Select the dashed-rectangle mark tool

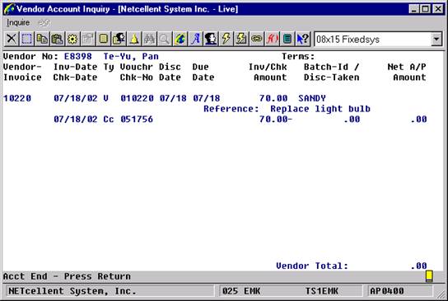[x=27, y=39]
